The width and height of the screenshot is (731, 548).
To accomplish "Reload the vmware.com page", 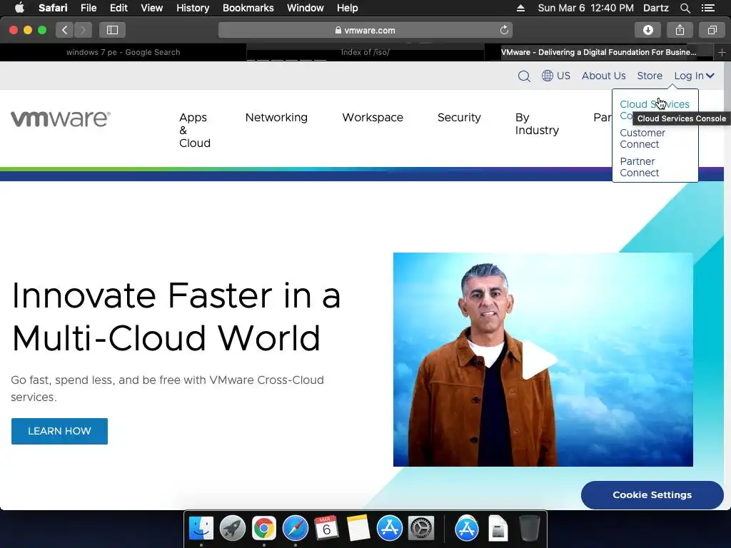I will click(x=504, y=30).
